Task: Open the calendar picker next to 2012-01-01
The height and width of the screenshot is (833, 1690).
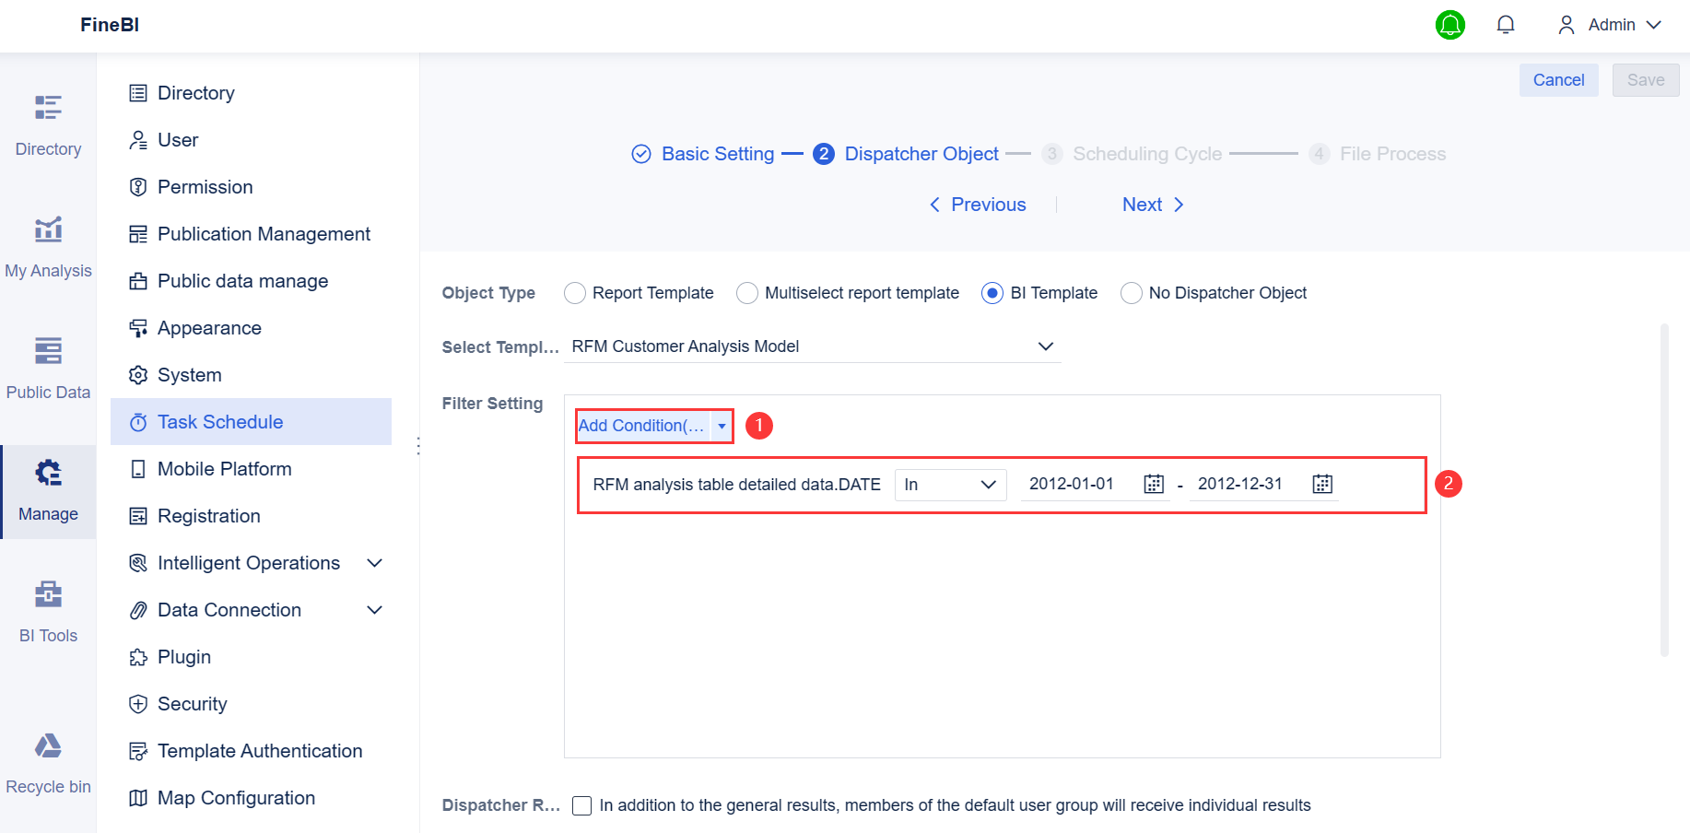Action: [x=1153, y=483]
